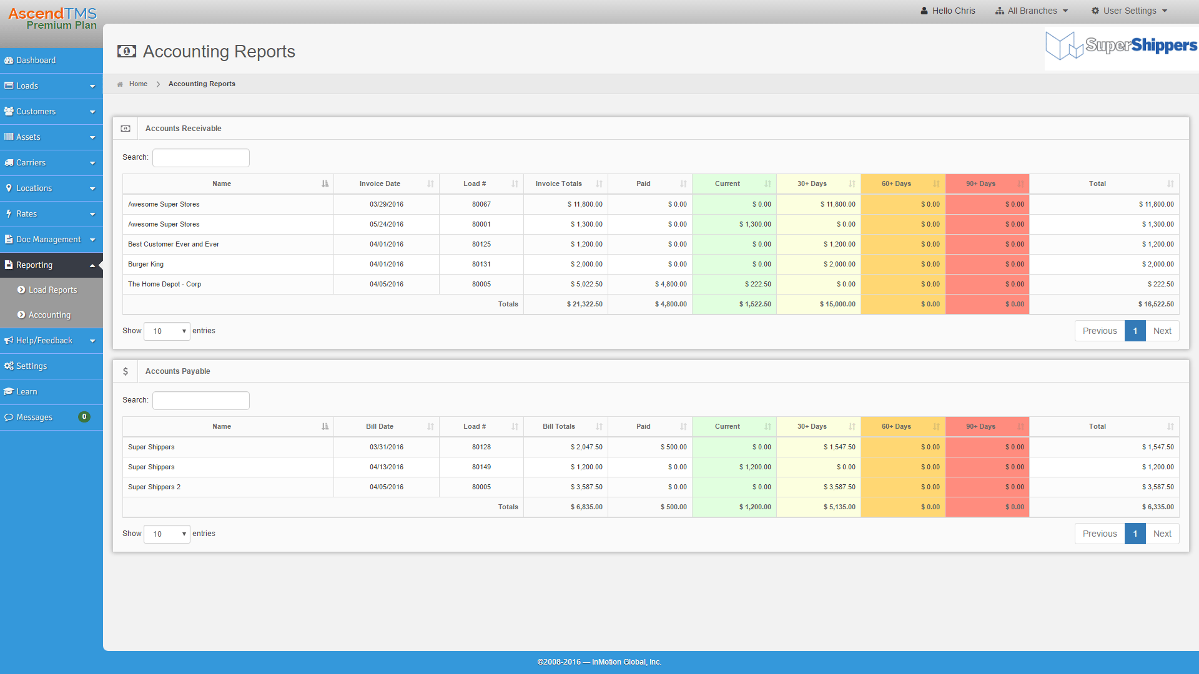
Task: Open the Show entries count selector
Action: pyautogui.click(x=167, y=331)
